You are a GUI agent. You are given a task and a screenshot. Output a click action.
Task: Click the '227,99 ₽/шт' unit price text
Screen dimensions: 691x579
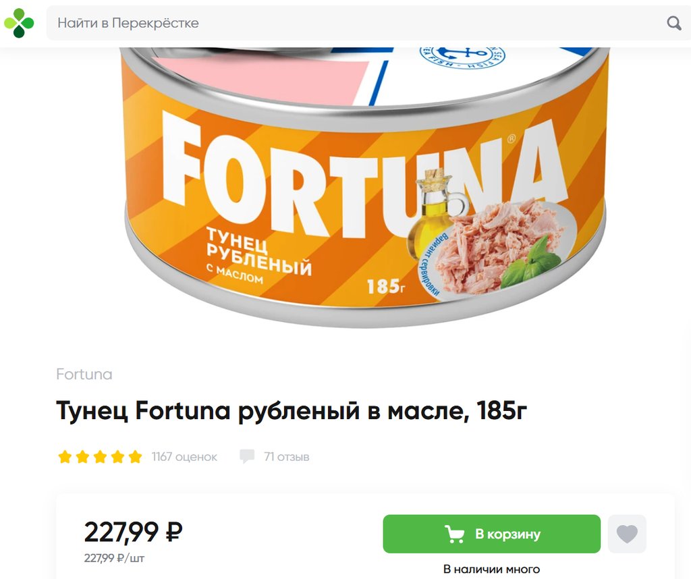tap(114, 558)
